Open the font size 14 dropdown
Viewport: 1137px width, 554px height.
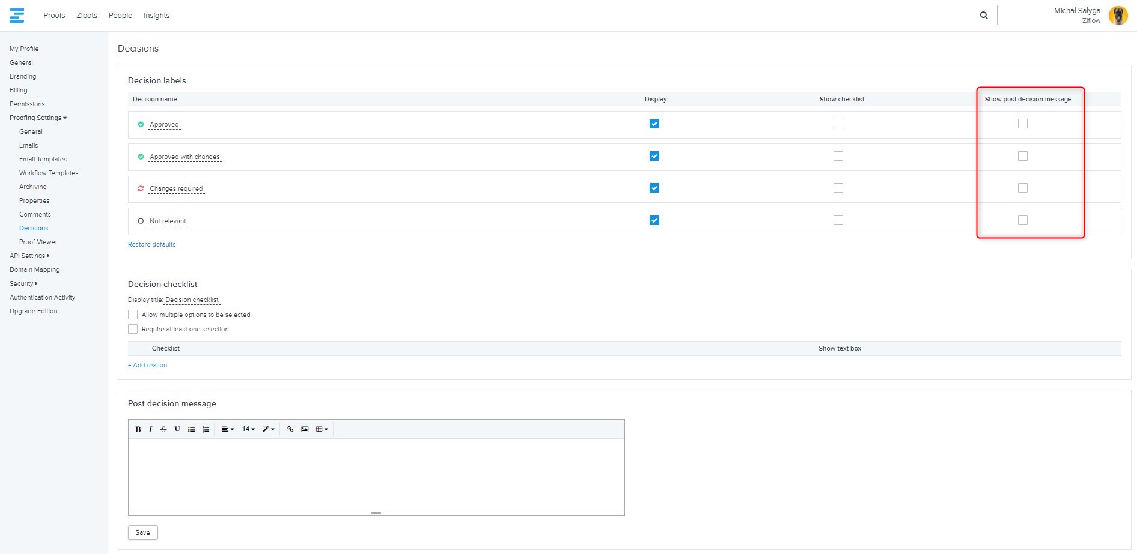[248, 429]
